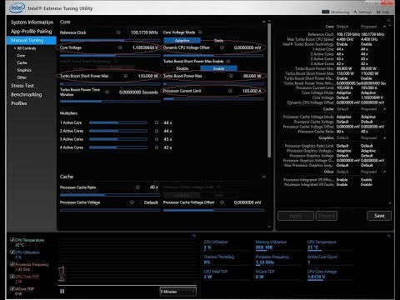Image resolution: width=400 pixels, height=300 pixels.
Task: Open the 5 Minutes time range dropdown
Action: click(x=178, y=292)
